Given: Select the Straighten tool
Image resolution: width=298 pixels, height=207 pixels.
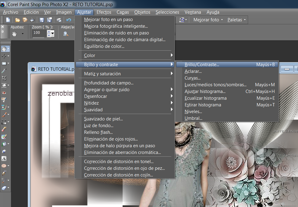Looking at the screenshot, I should pos(4,85).
